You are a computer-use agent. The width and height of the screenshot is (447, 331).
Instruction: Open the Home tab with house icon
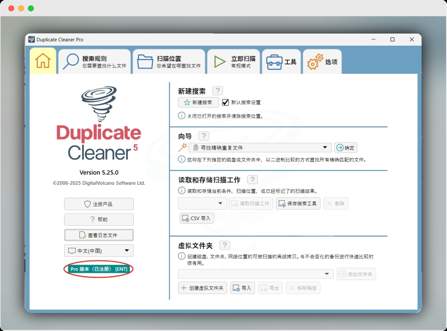pyautogui.click(x=43, y=61)
